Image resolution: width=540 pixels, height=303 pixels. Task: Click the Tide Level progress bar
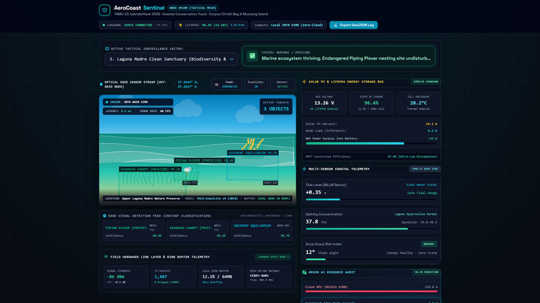(x=371, y=199)
